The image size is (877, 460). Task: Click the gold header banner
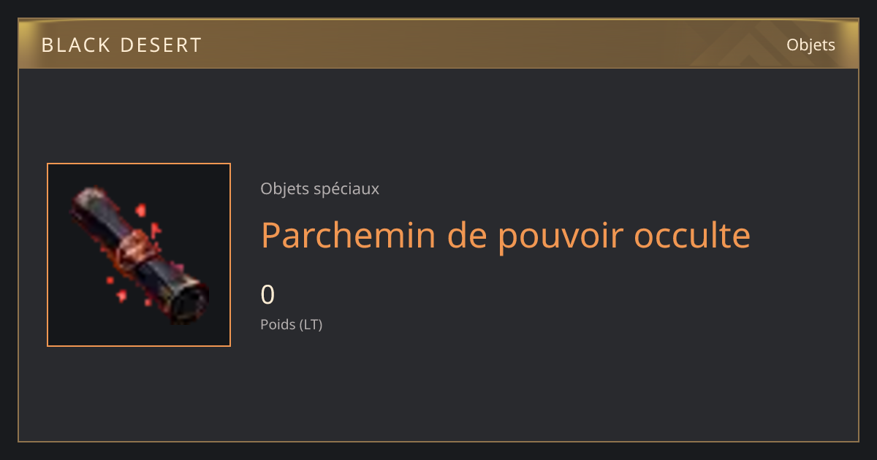[x=438, y=44]
